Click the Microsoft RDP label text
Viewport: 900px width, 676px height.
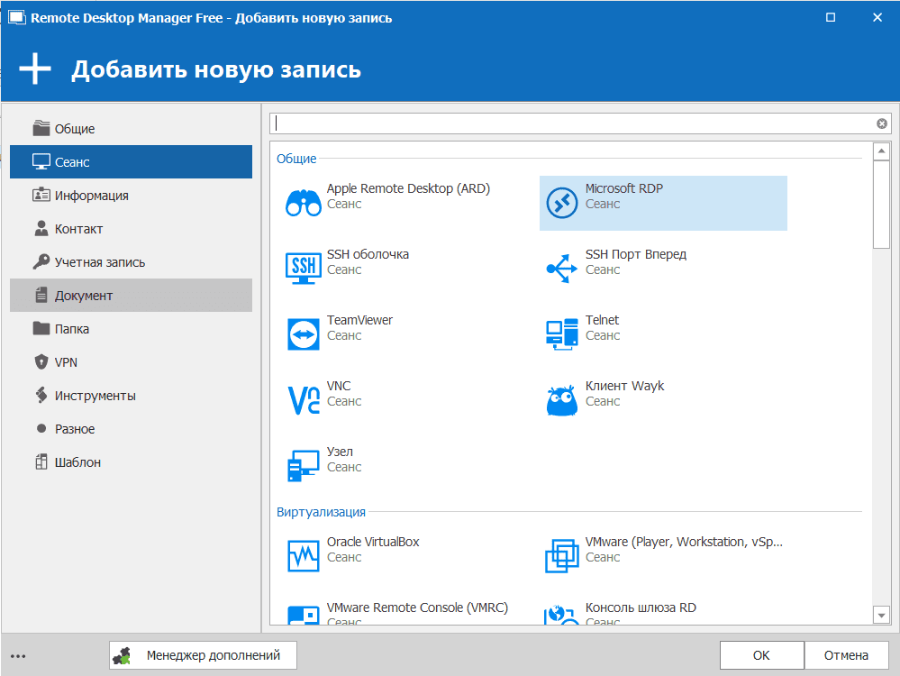tap(624, 188)
